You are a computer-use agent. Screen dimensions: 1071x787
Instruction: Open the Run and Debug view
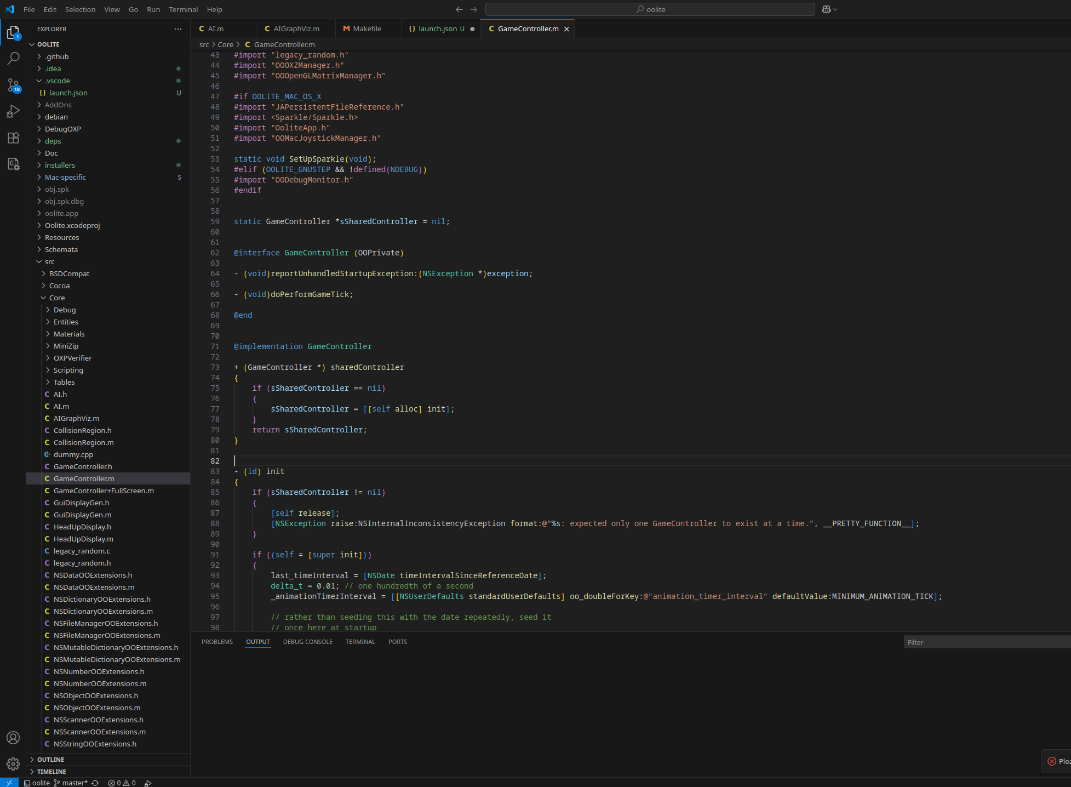[13, 111]
